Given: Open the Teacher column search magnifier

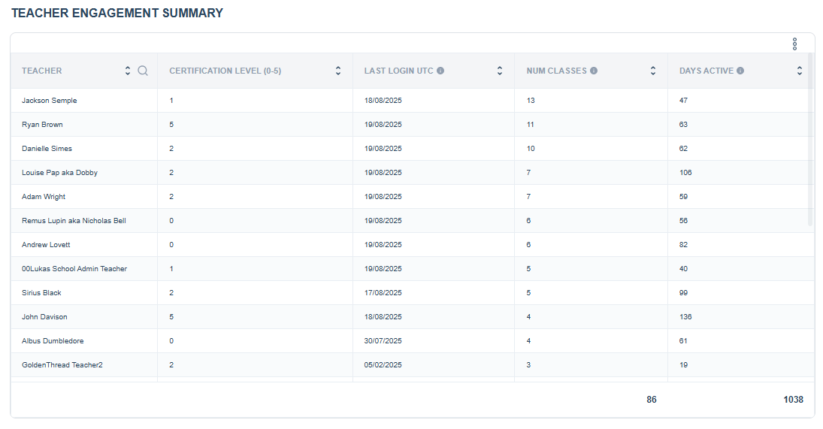Looking at the screenshot, I should (143, 71).
